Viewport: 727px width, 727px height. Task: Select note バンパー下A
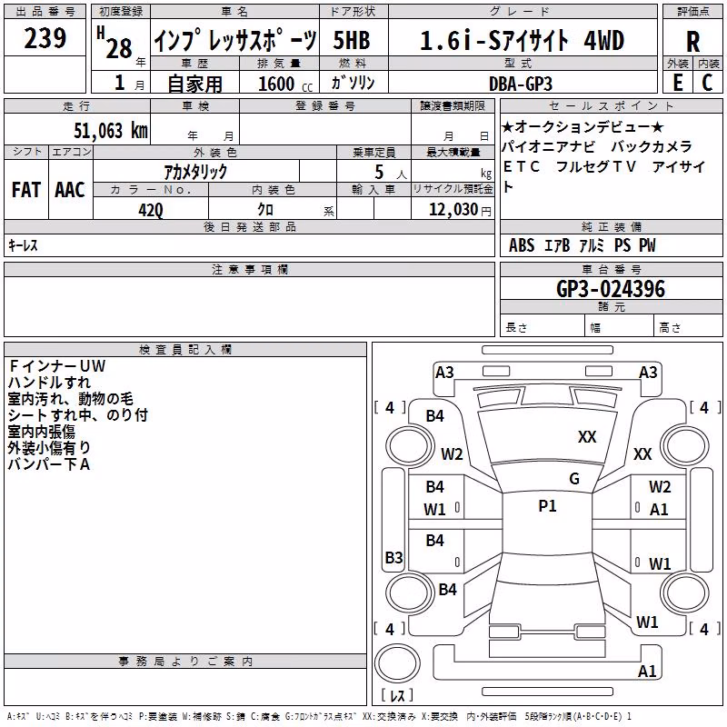point(49,464)
